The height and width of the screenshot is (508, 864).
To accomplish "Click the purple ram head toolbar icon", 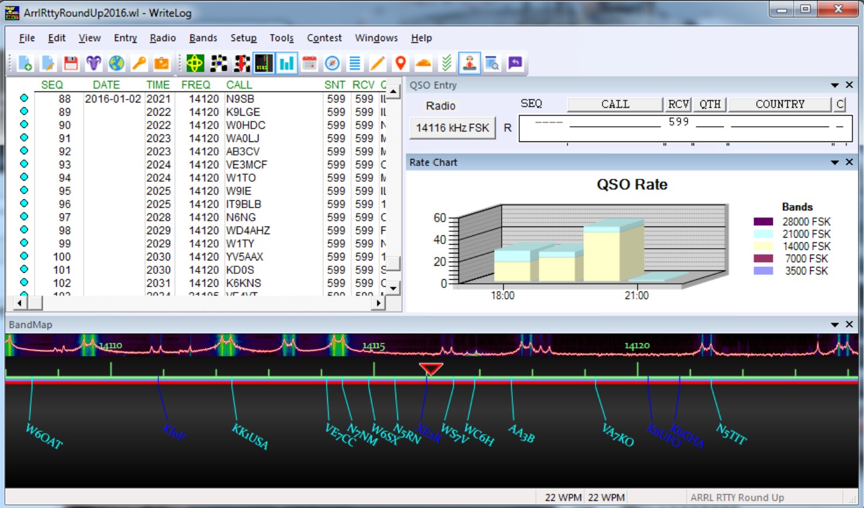I will pyautogui.click(x=94, y=63).
